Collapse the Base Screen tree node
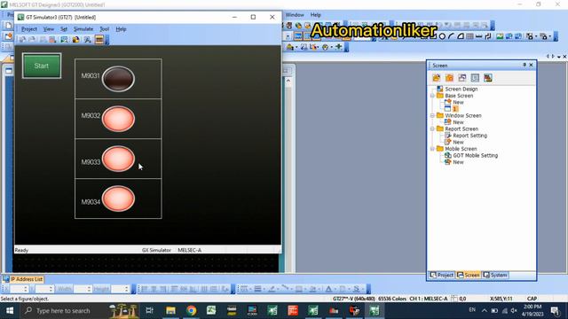This screenshot has height=319, width=568. pyautogui.click(x=432, y=96)
